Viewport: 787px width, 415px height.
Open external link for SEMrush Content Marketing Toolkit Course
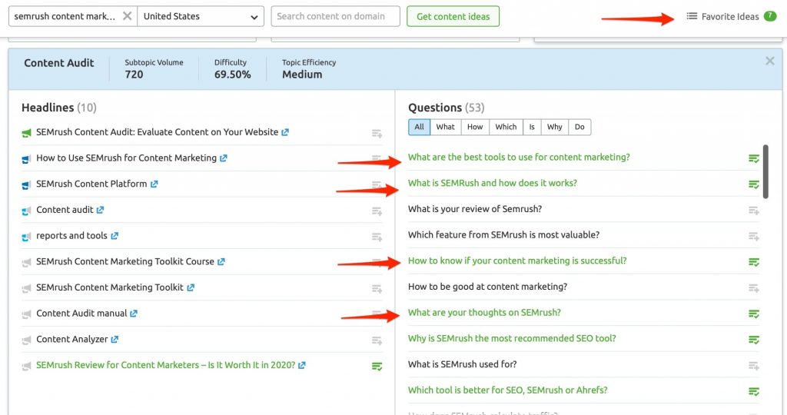click(221, 262)
